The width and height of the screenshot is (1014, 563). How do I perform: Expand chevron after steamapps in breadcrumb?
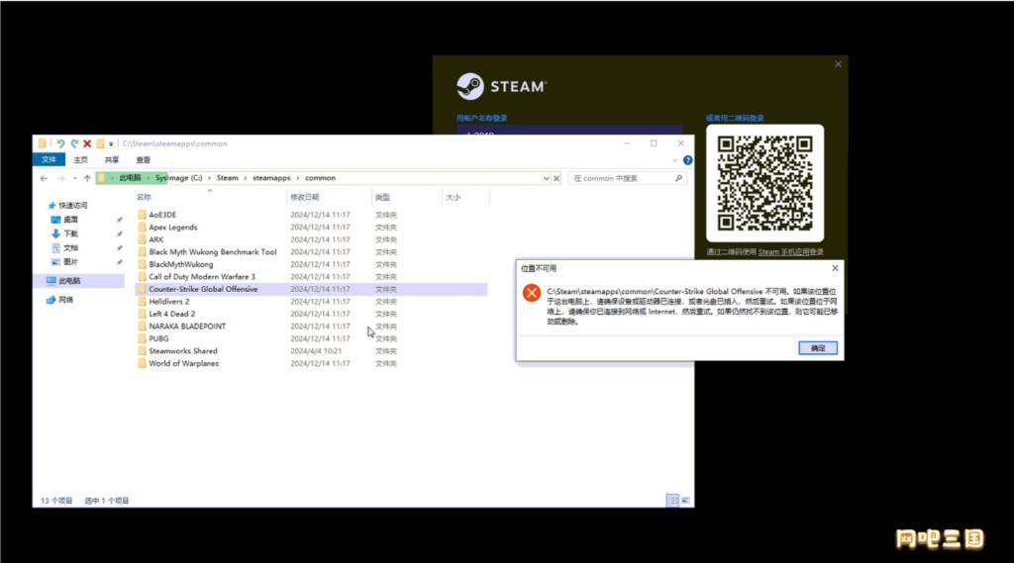pyautogui.click(x=298, y=178)
